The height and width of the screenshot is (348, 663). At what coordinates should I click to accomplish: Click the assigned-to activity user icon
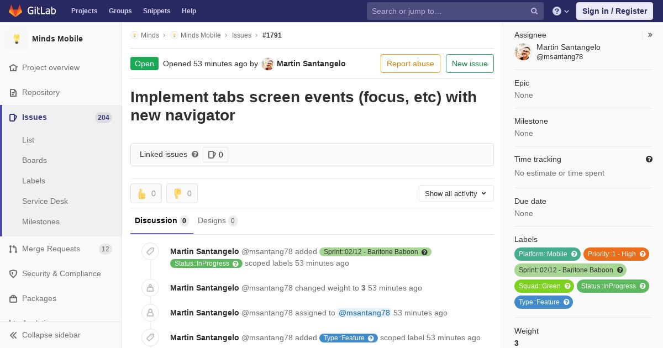click(150, 313)
